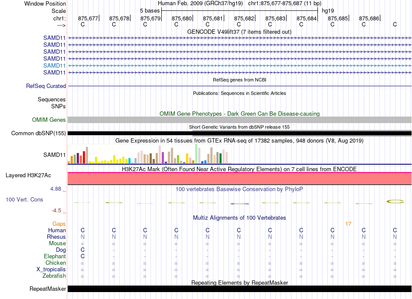This screenshot has width=412, height=299.
Task: Click the GTEx Gene Expression title
Action: (239, 141)
